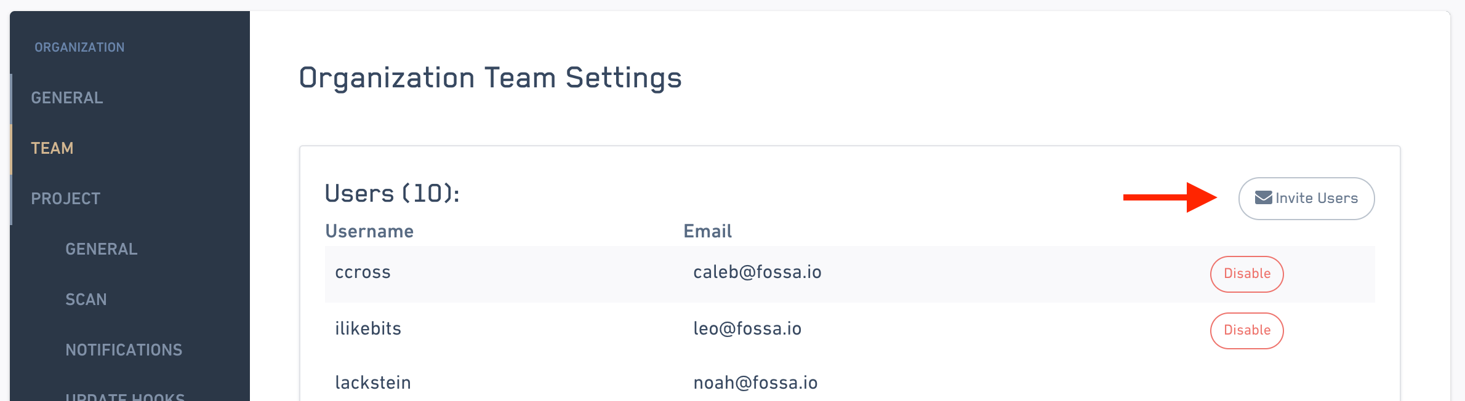Viewport: 1465px width, 401px height.
Task: Disable the ccross user
Action: click(1246, 274)
